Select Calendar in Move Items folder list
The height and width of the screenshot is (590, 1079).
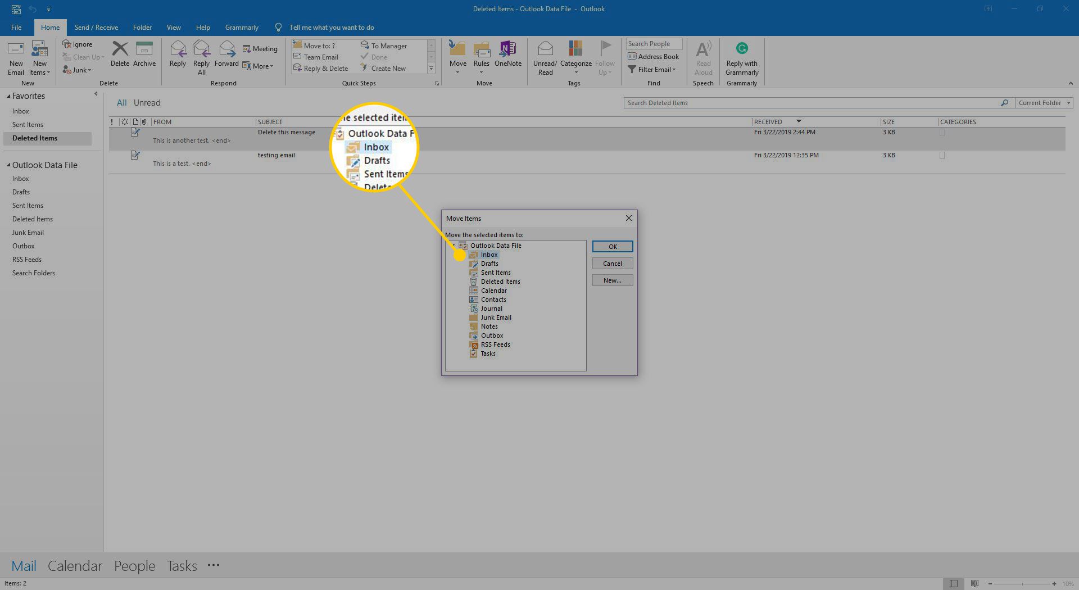[x=493, y=291]
